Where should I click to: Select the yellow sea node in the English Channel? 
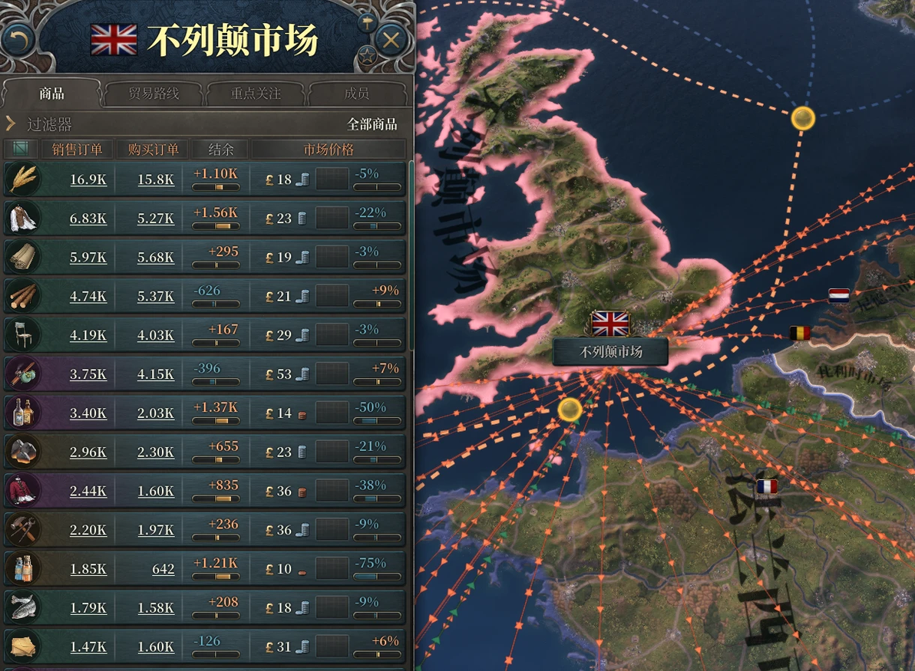point(570,410)
